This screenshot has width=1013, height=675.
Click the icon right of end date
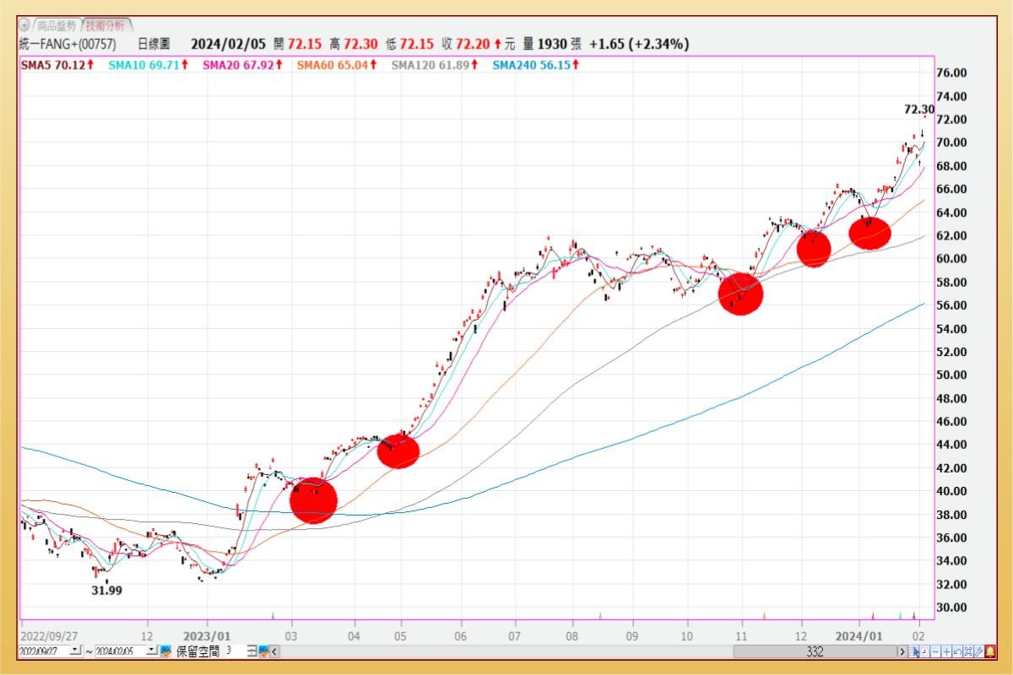coord(165,651)
